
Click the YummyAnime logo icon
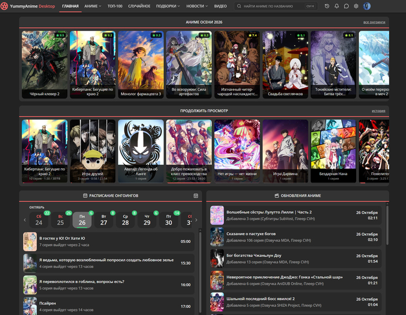(x=4, y=6)
